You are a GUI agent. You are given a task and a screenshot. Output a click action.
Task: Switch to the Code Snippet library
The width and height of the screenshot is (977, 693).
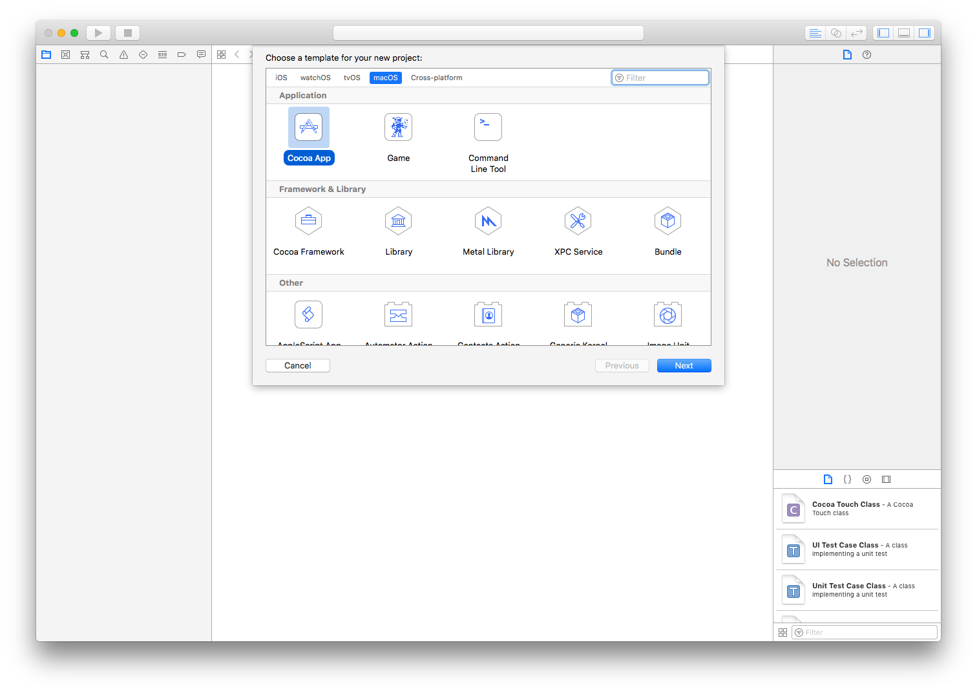point(847,479)
